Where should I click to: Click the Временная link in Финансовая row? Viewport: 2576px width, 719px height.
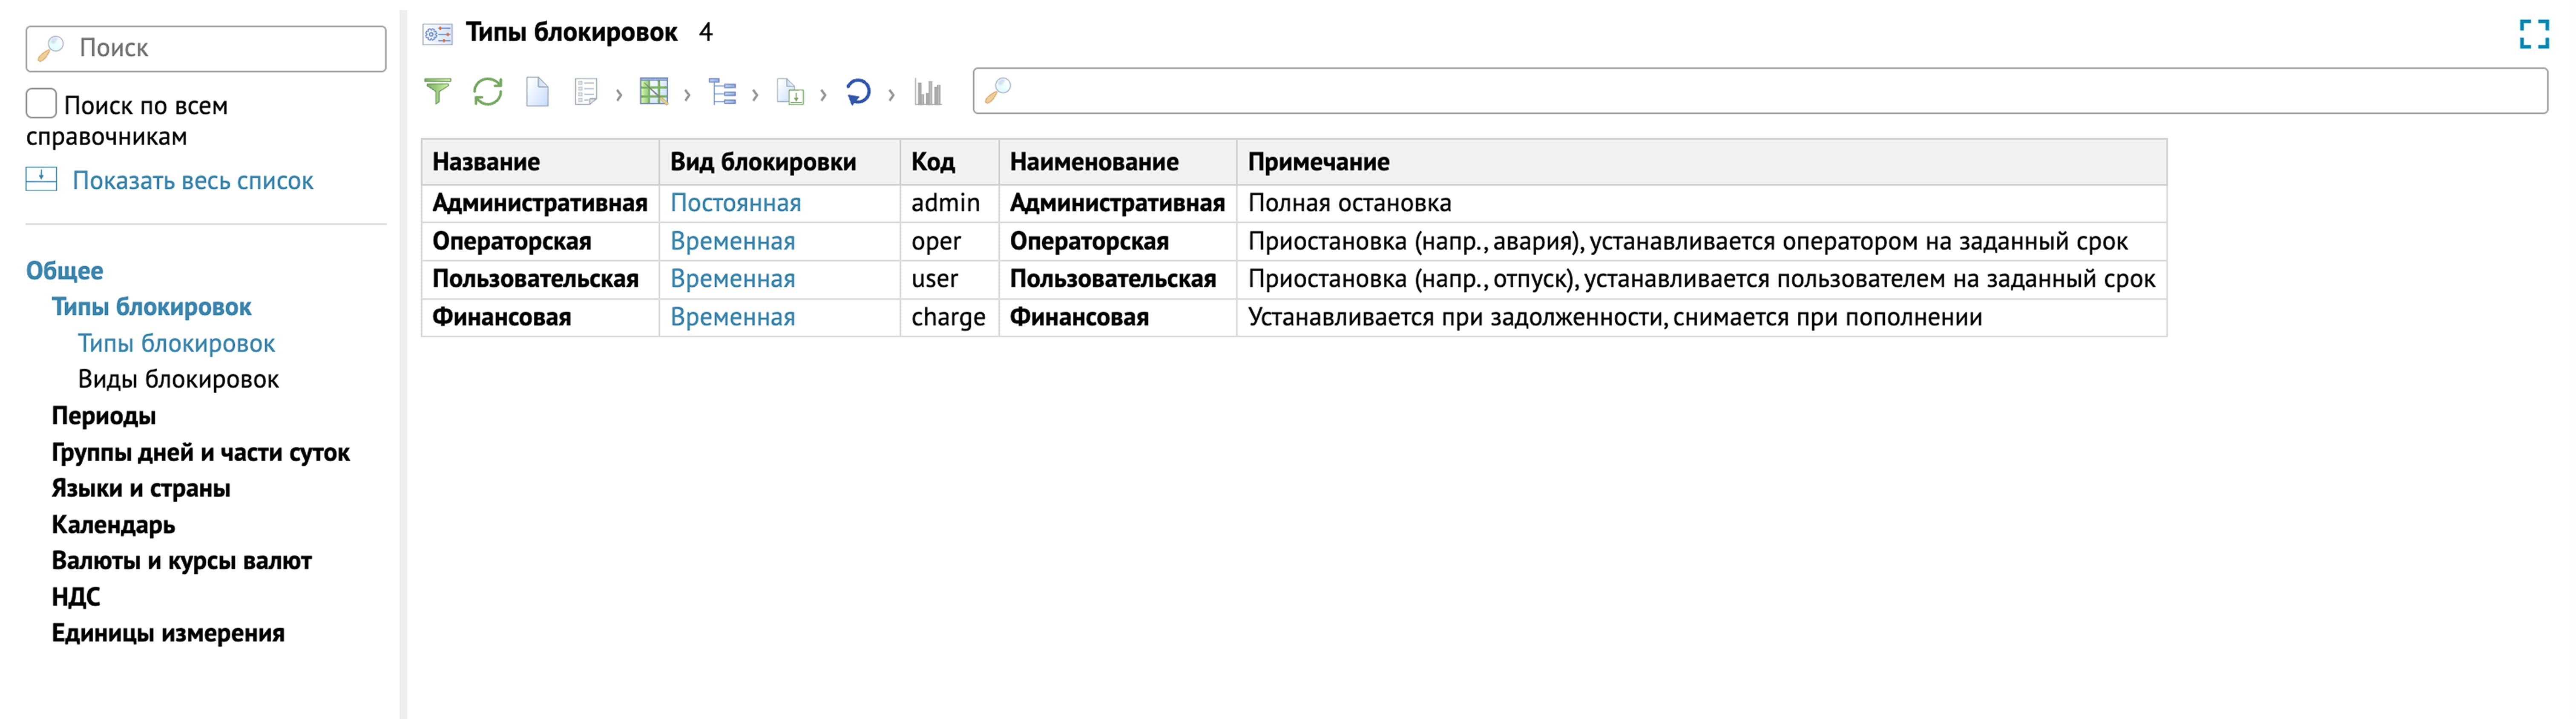pos(732,317)
